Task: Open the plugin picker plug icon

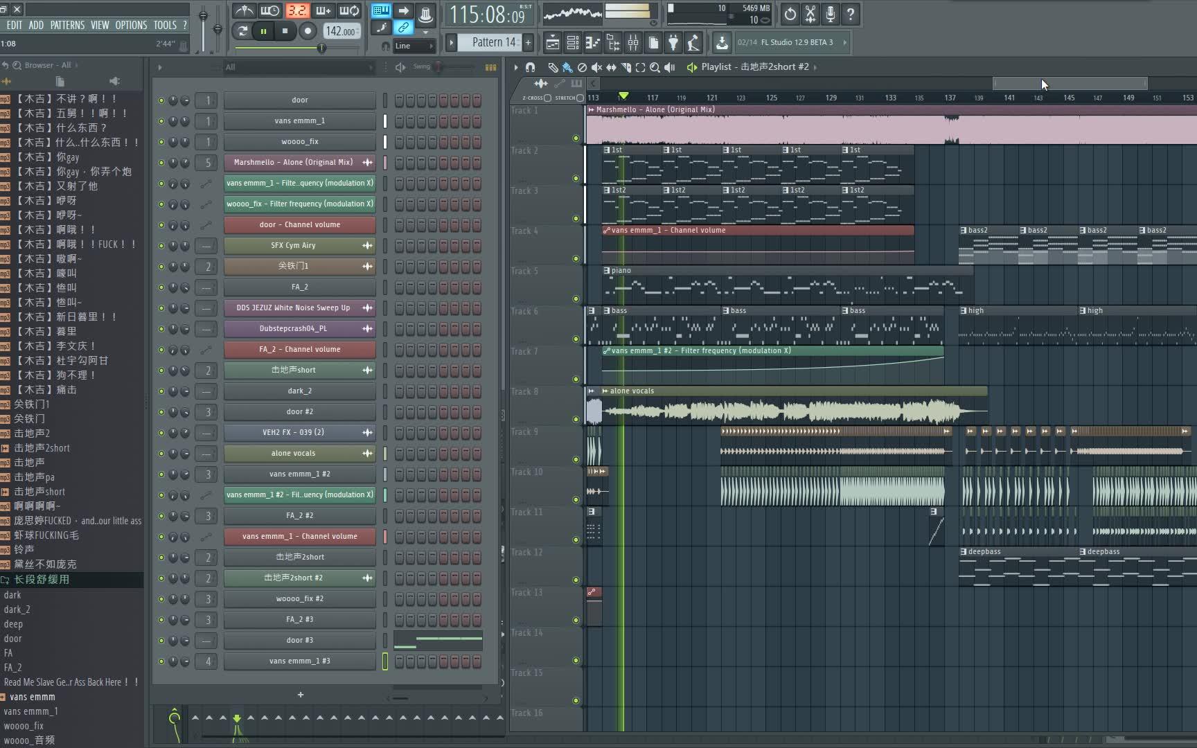Action: point(673,43)
